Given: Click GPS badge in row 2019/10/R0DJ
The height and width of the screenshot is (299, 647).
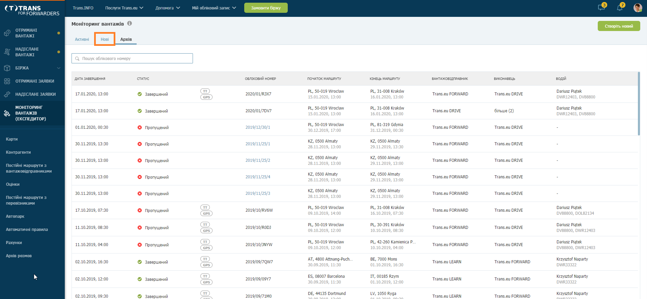Looking at the screenshot, I should coord(206,231).
